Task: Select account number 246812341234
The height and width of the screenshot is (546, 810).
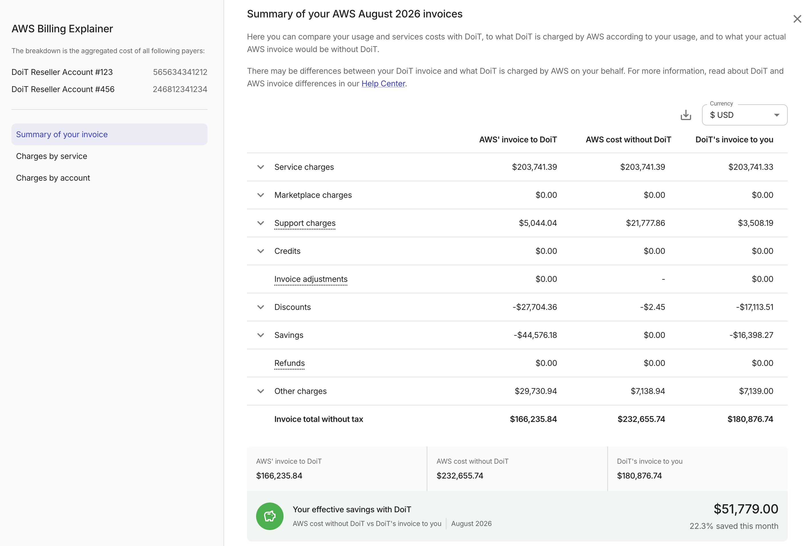Action: 180,89
